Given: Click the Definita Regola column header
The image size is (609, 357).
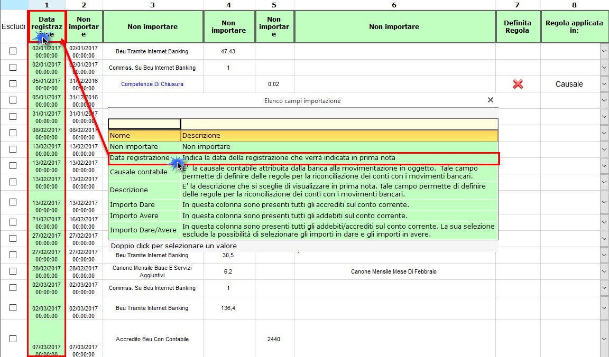Looking at the screenshot, I should pyautogui.click(x=518, y=26).
